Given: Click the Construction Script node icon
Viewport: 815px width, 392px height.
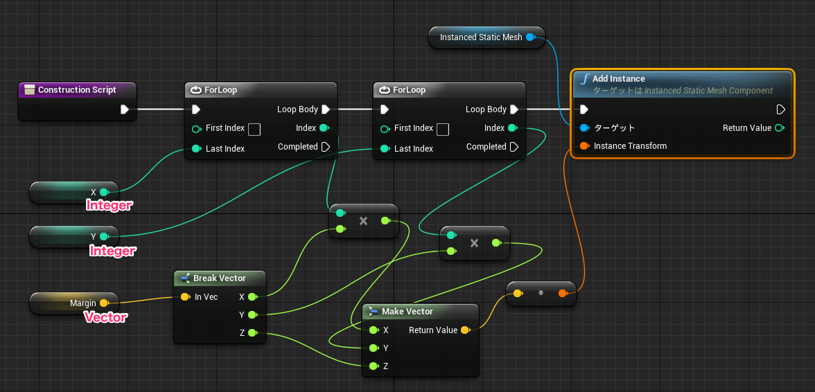Looking at the screenshot, I should 29,90.
